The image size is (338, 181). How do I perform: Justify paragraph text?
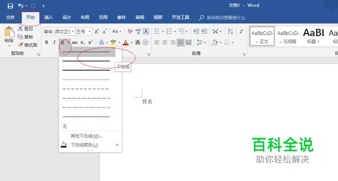[x=181, y=42]
